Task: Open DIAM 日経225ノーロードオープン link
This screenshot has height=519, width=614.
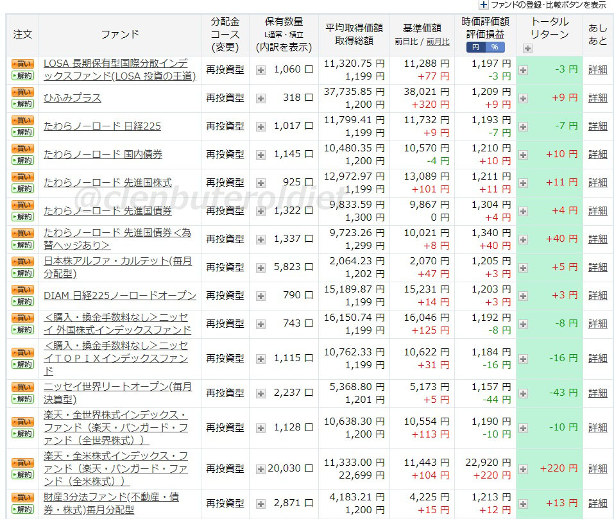Action: (x=119, y=296)
